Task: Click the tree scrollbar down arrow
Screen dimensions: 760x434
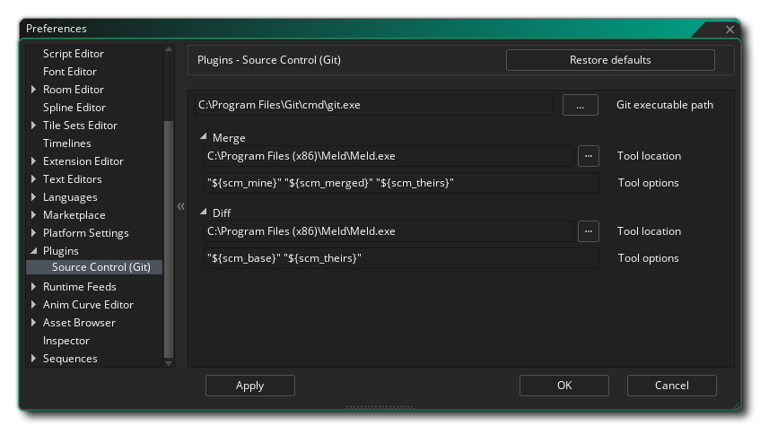Action: pos(169,363)
